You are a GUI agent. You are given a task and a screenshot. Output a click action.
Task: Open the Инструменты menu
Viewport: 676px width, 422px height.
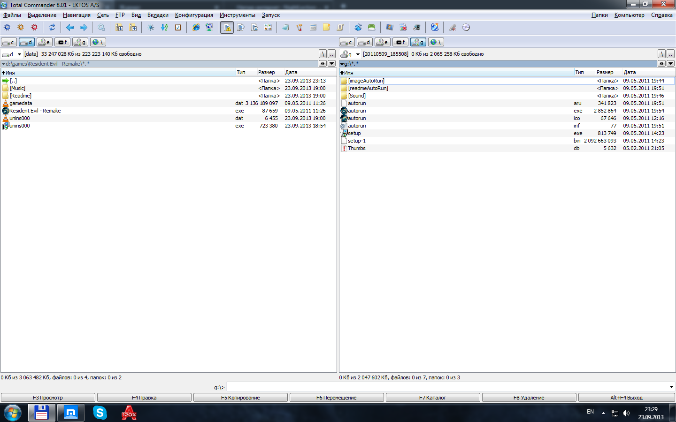tap(238, 15)
